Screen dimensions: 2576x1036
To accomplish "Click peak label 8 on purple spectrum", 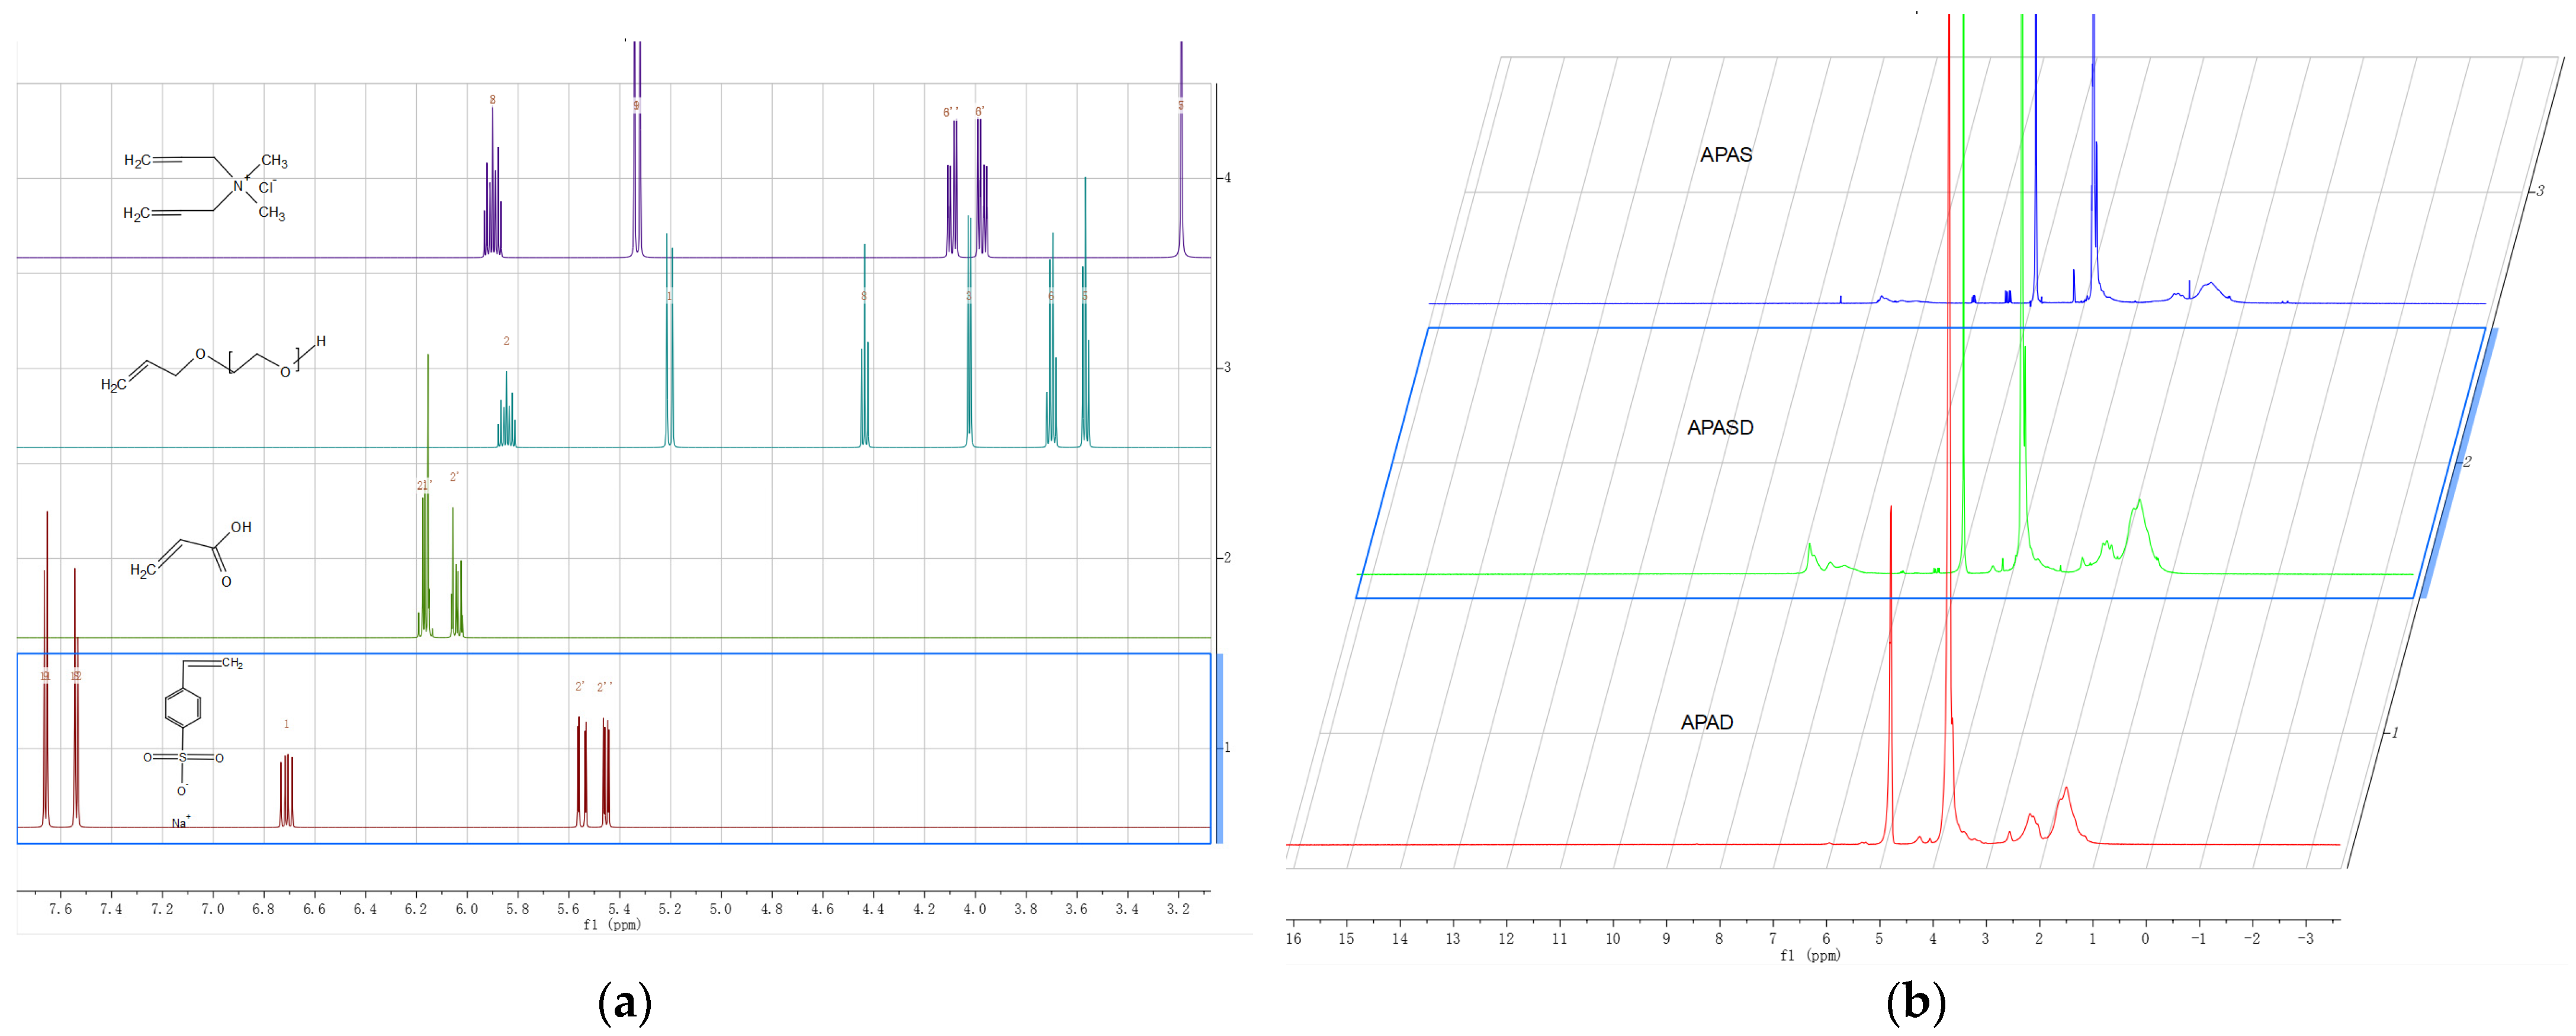I will click(492, 100).
